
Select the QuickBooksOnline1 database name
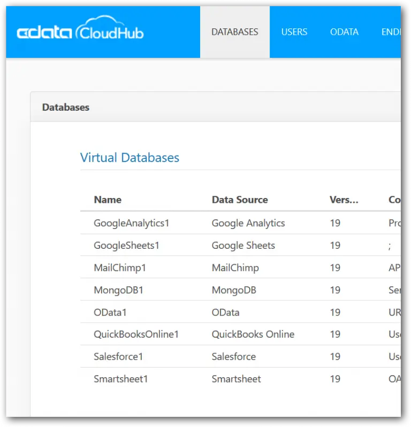tap(136, 334)
